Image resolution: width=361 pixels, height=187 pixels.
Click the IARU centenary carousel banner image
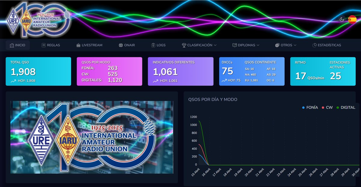coord(92,137)
